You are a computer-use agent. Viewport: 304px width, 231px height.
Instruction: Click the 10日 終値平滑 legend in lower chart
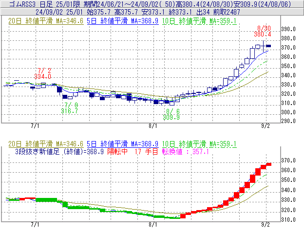tap(199, 144)
